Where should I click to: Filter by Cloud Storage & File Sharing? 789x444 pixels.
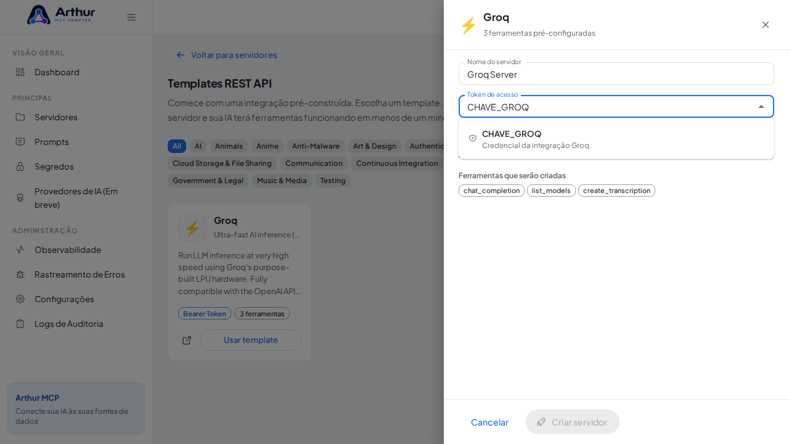click(222, 163)
